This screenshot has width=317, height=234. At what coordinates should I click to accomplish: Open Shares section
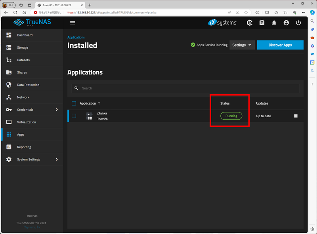click(x=32, y=72)
